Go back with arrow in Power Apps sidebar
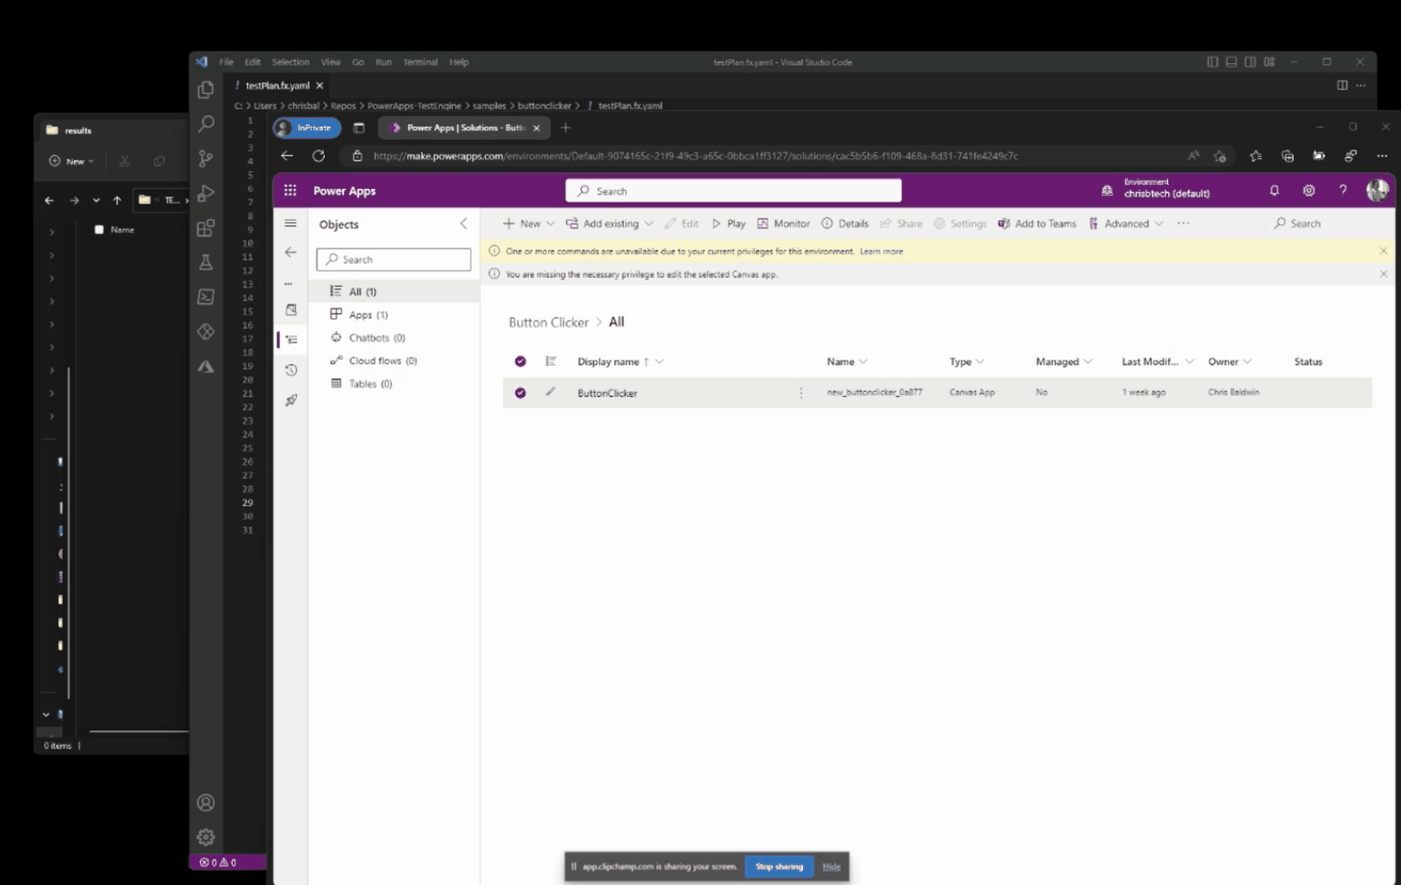Viewport: 1401px width, 885px height. click(290, 252)
